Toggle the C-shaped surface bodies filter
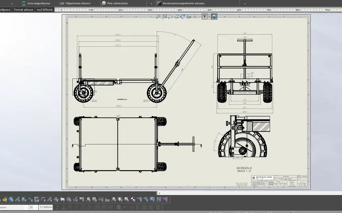 click(37, 199)
